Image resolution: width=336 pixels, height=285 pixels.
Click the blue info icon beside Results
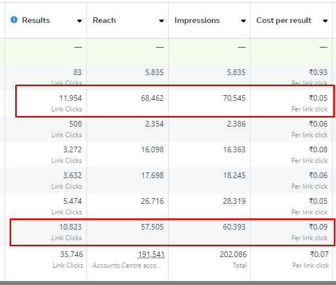tap(14, 20)
